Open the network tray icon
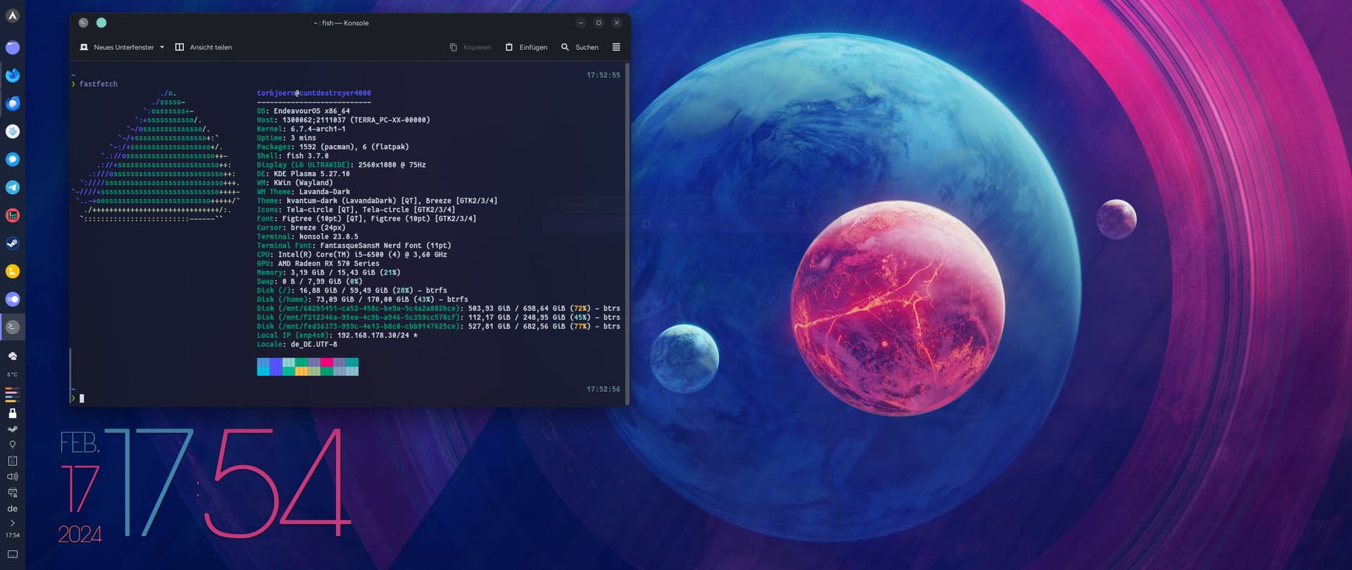Screen dimensions: 1352x570 13,493
